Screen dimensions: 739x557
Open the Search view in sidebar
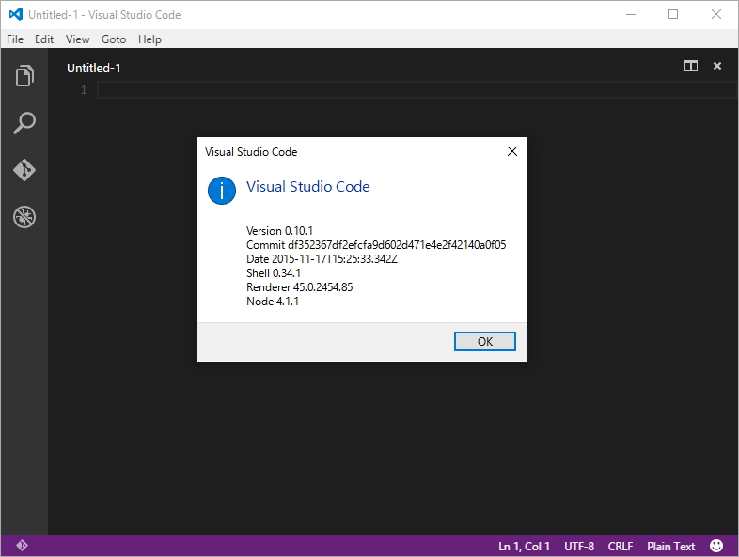[x=24, y=123]
